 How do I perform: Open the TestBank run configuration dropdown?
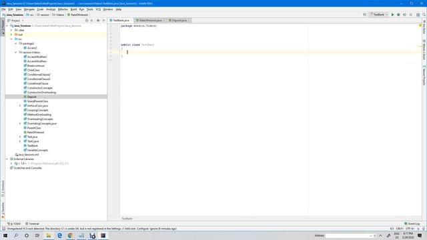(x=378, y=15)
